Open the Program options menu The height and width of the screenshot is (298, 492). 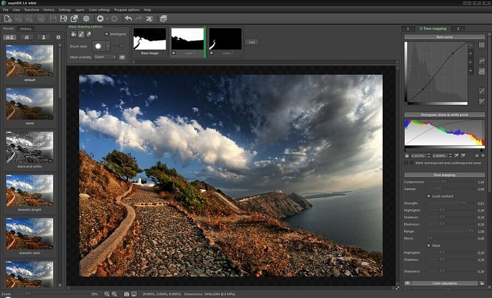tap(127, 10)
